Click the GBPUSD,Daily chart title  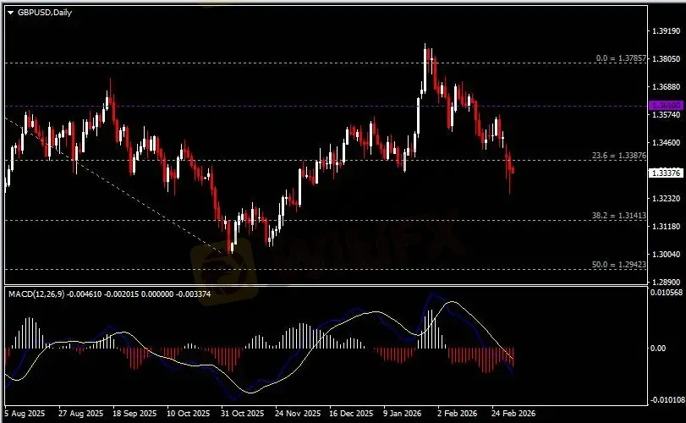click(x=45, y=13)
